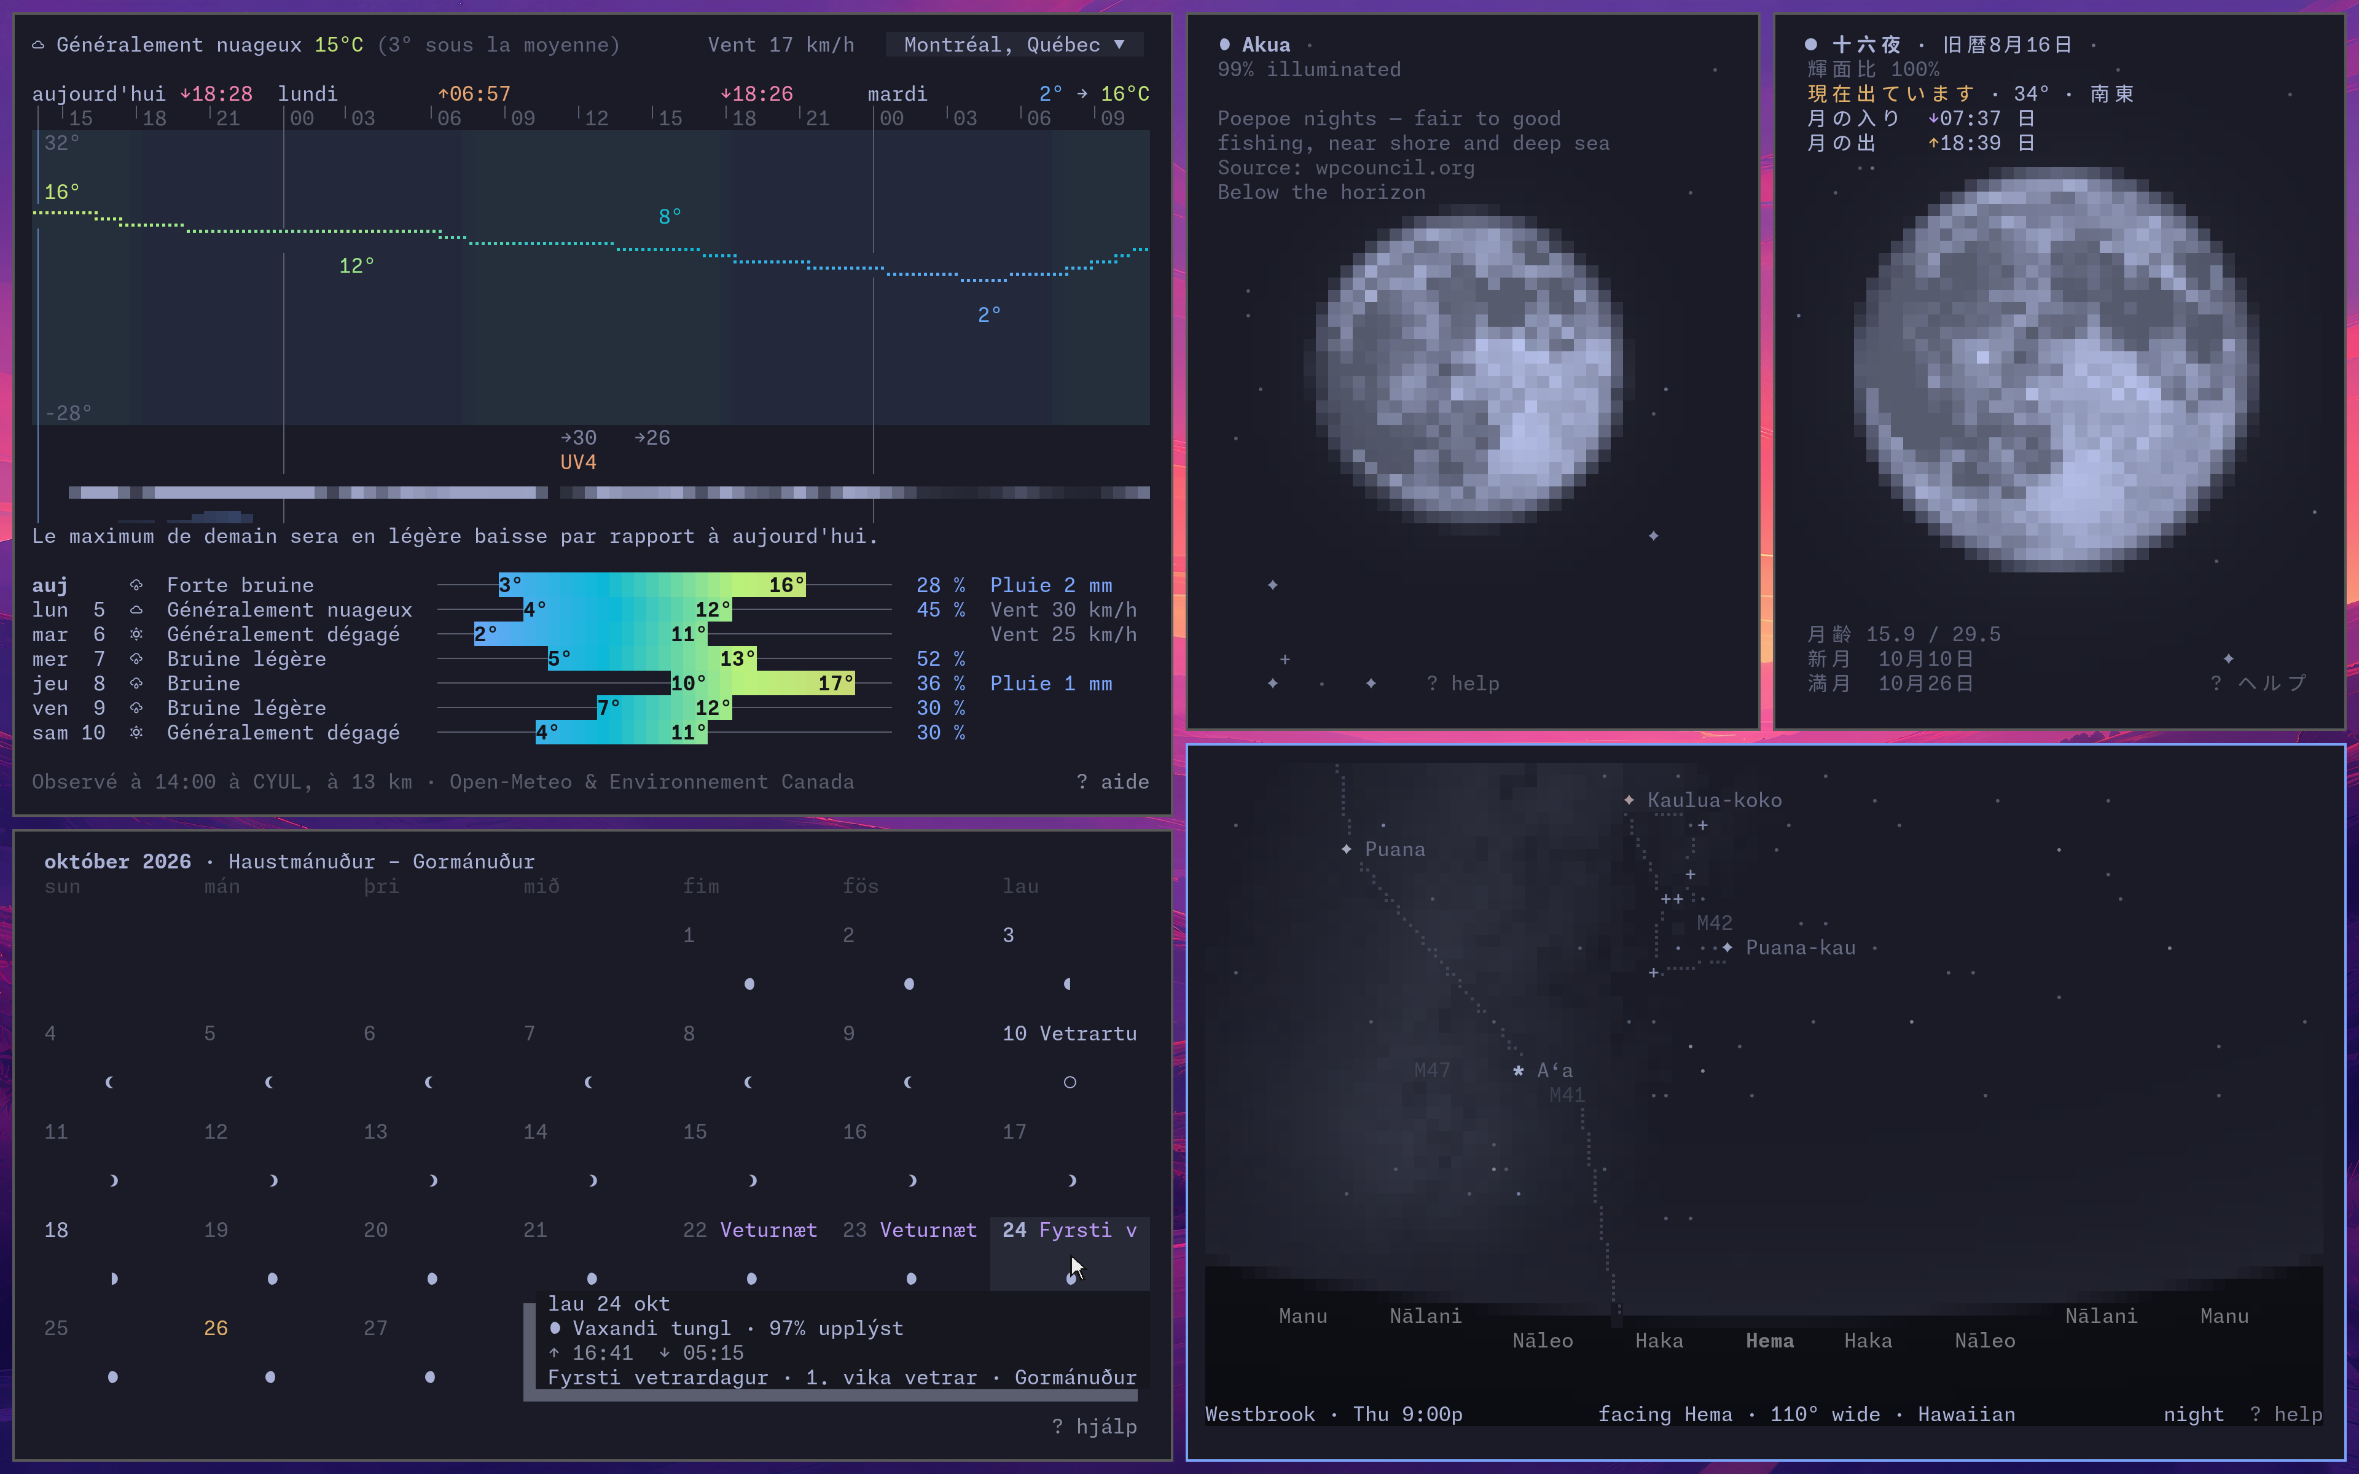Click the waxing crescent icon under October 15

[x=753, y=1180]
